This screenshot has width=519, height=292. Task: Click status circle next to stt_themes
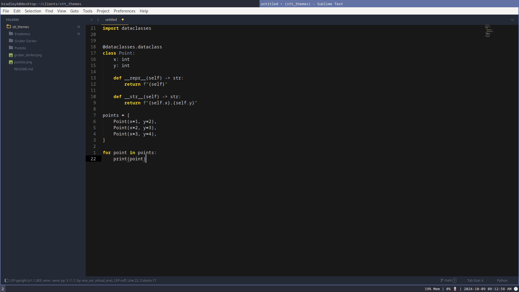tap(79, 27)
